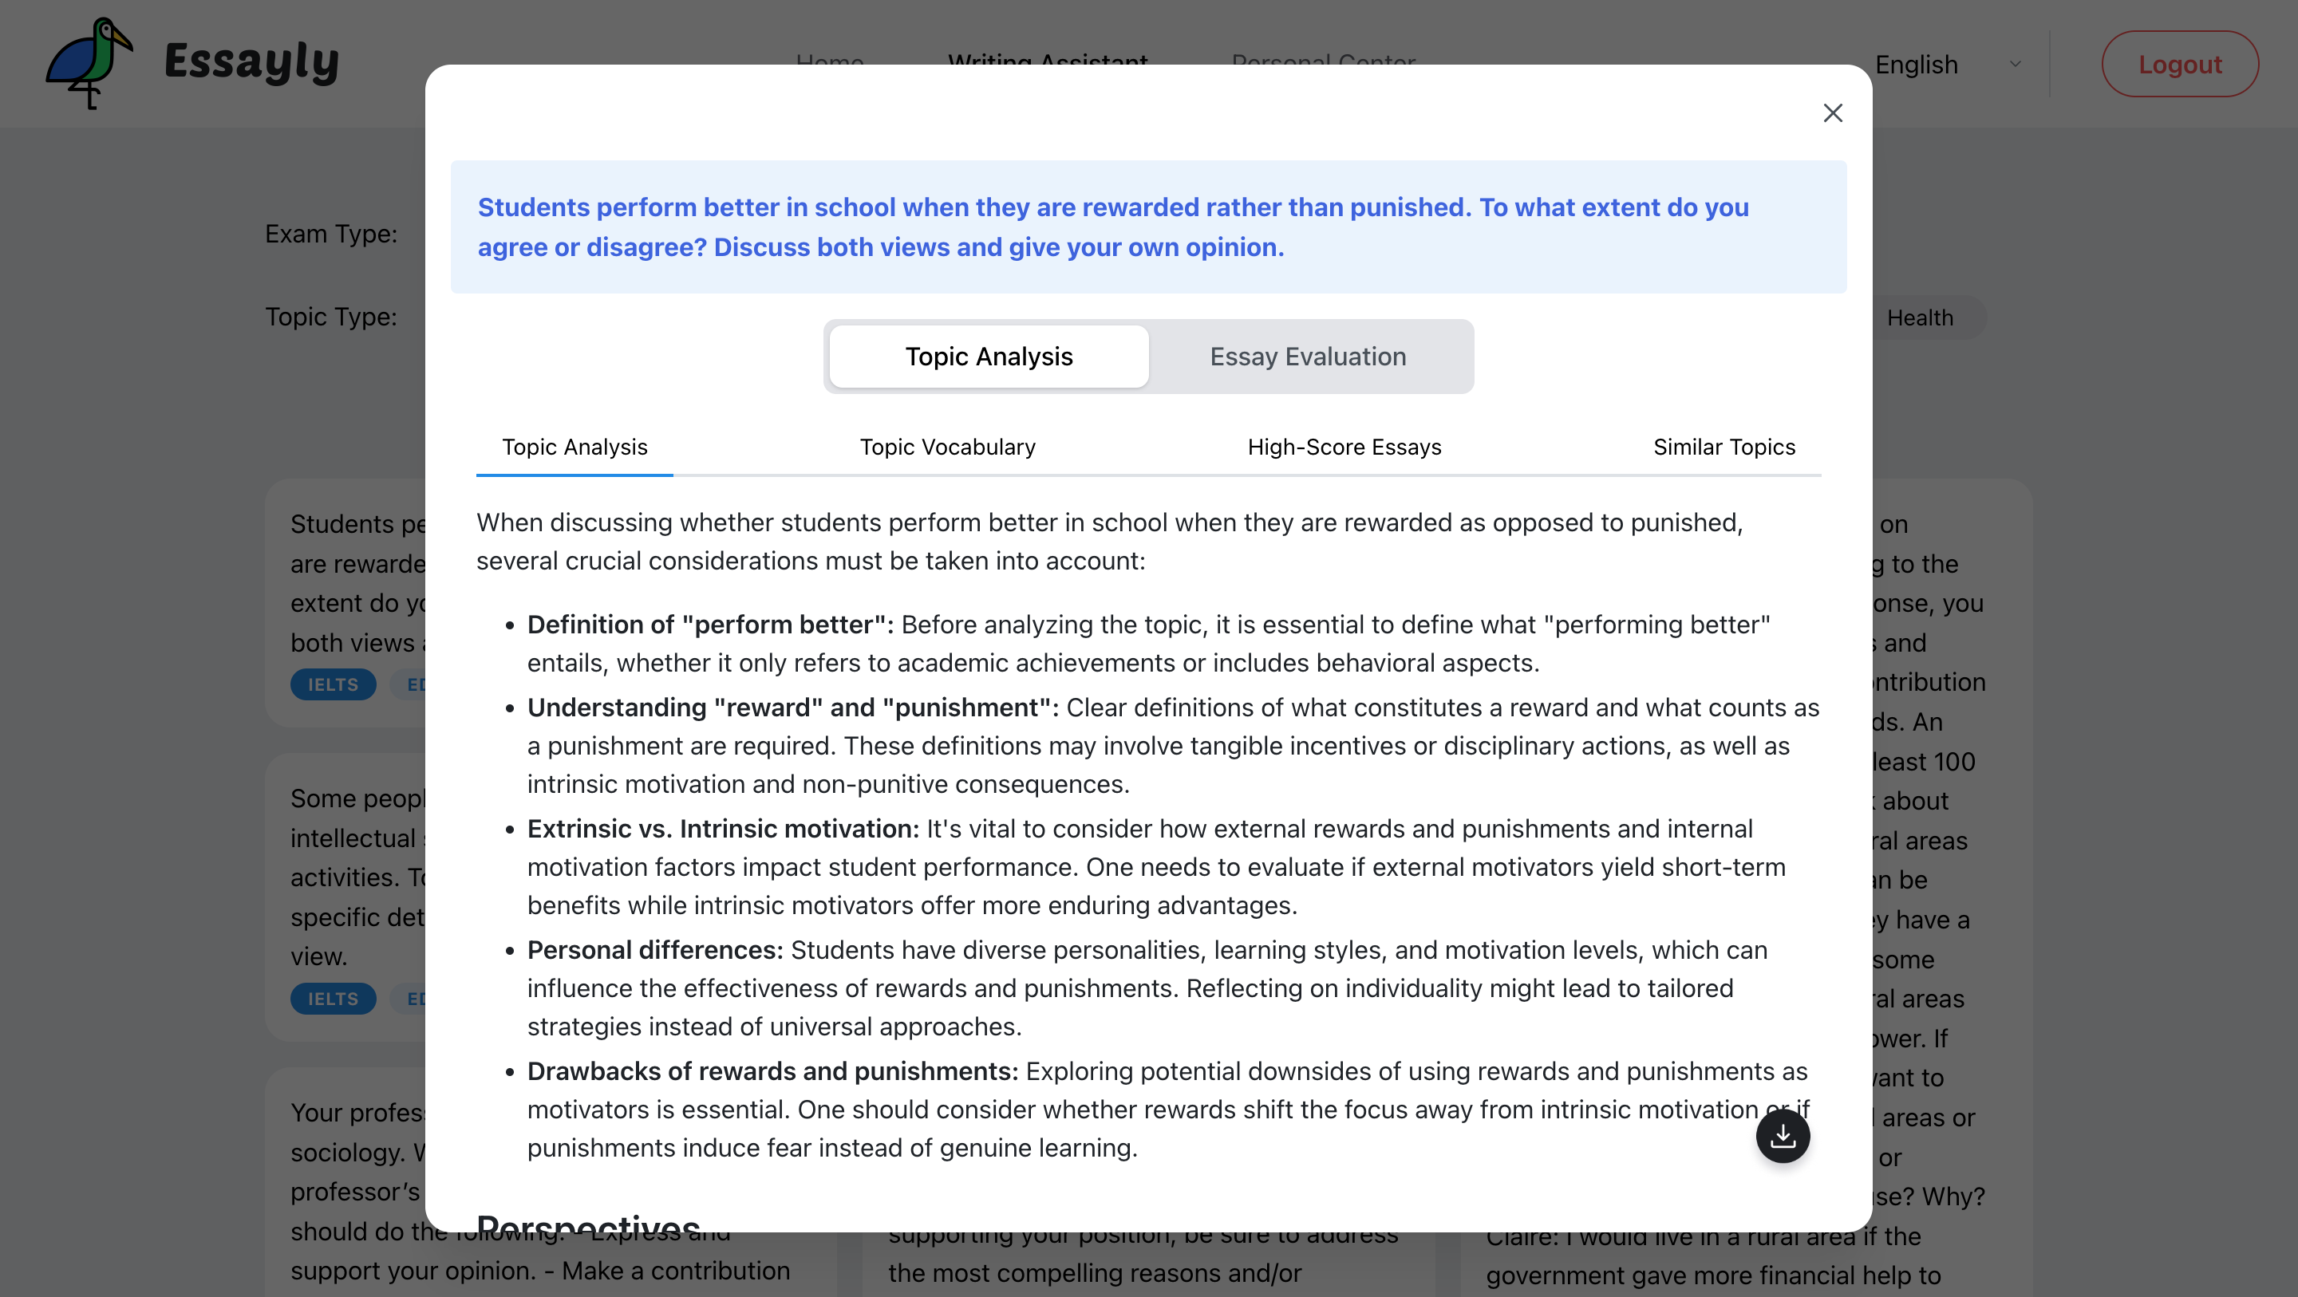Close the topic analysis dialog
This screenshot has width=2298, height=1297.
tap(1832, 113)
